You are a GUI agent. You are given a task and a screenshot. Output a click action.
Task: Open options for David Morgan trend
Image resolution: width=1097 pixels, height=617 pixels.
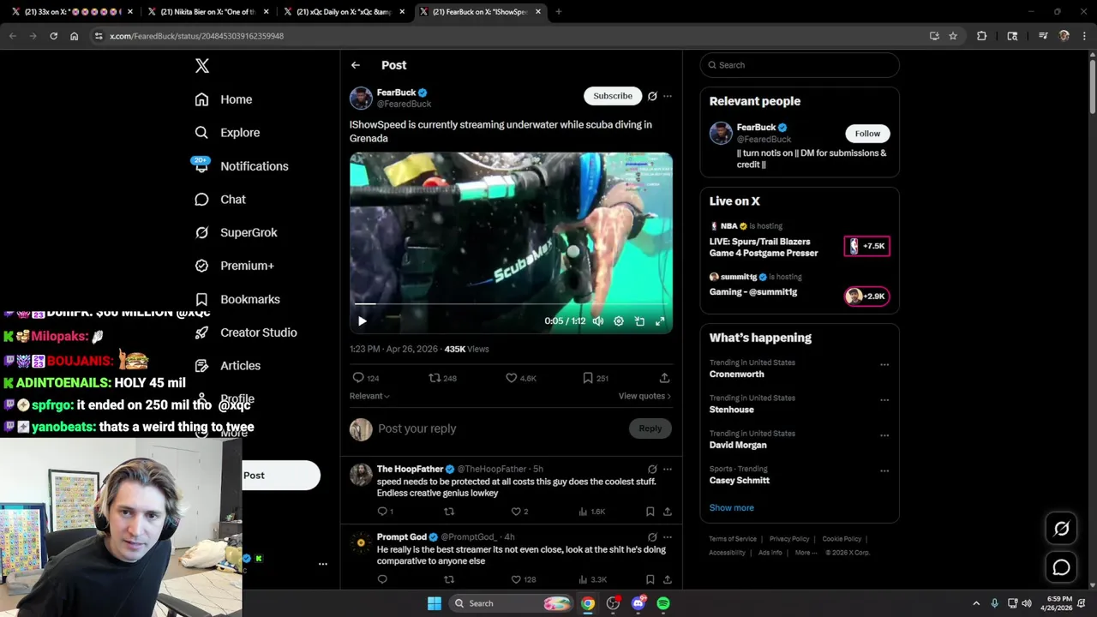884,435
